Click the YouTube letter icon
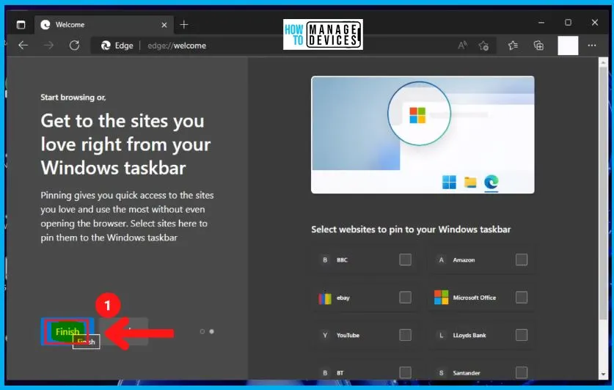The width and height of the screenshot is (614, 390). pyautogui.click(x=325, y=335)
